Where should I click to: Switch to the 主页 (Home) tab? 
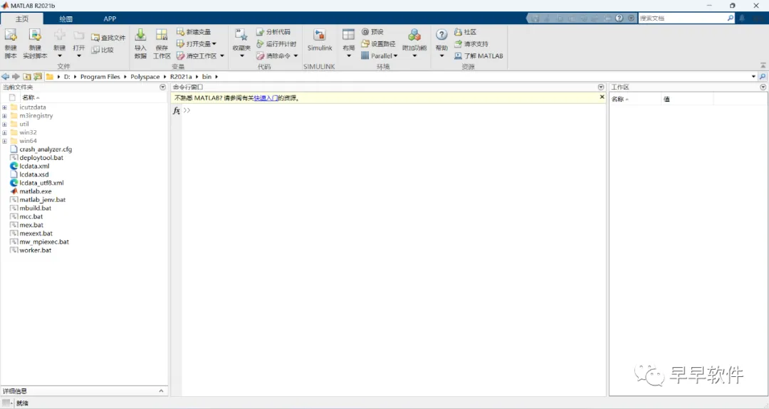coord(21,18)
